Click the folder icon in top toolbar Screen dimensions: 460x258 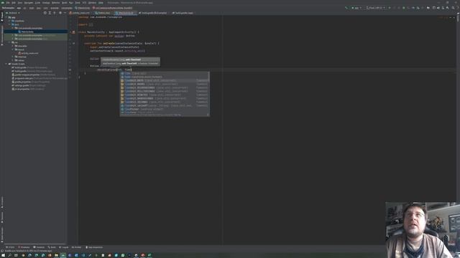428,8
